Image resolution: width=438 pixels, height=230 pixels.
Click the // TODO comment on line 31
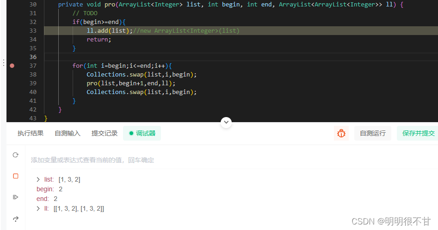(x=85, y=13)
